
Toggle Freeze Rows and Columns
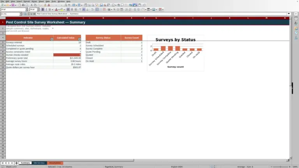click(134, 5)
